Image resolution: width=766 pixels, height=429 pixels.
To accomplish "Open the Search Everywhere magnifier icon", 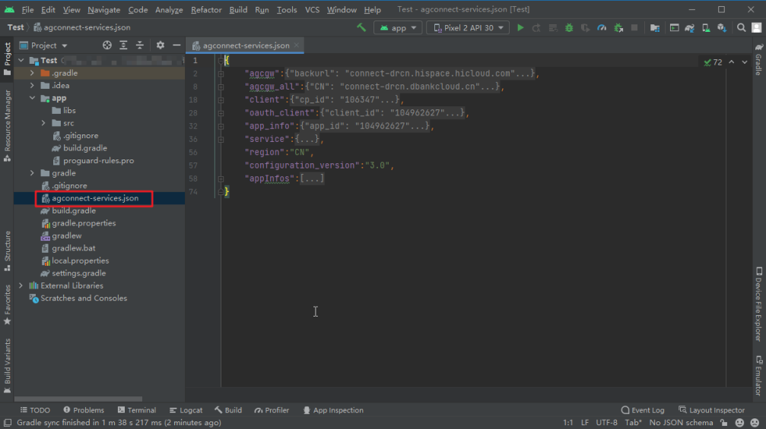I will (741, 28).
